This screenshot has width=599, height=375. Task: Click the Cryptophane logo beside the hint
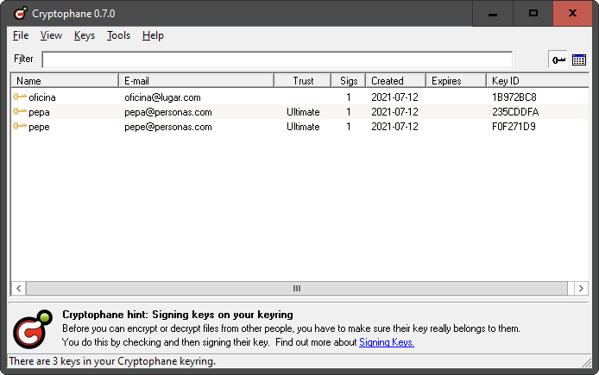click(x=33, y=328)
